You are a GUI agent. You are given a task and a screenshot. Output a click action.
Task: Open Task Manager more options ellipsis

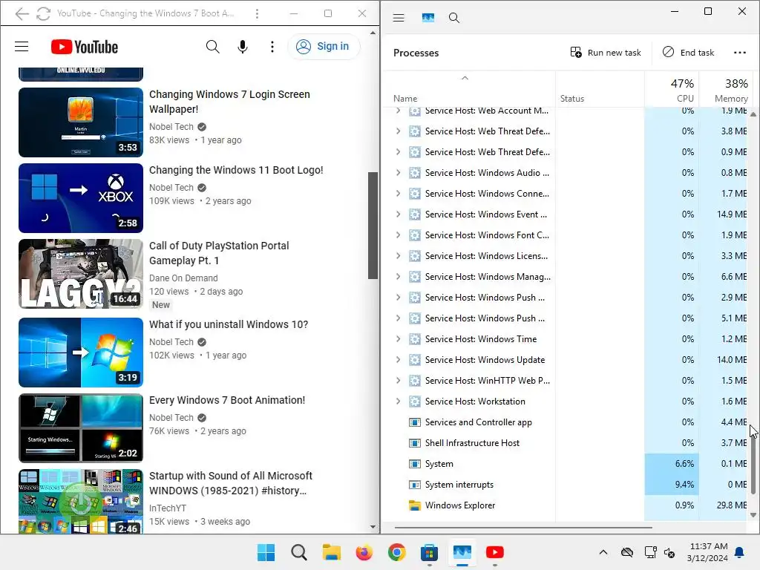(x=740, y=53)
